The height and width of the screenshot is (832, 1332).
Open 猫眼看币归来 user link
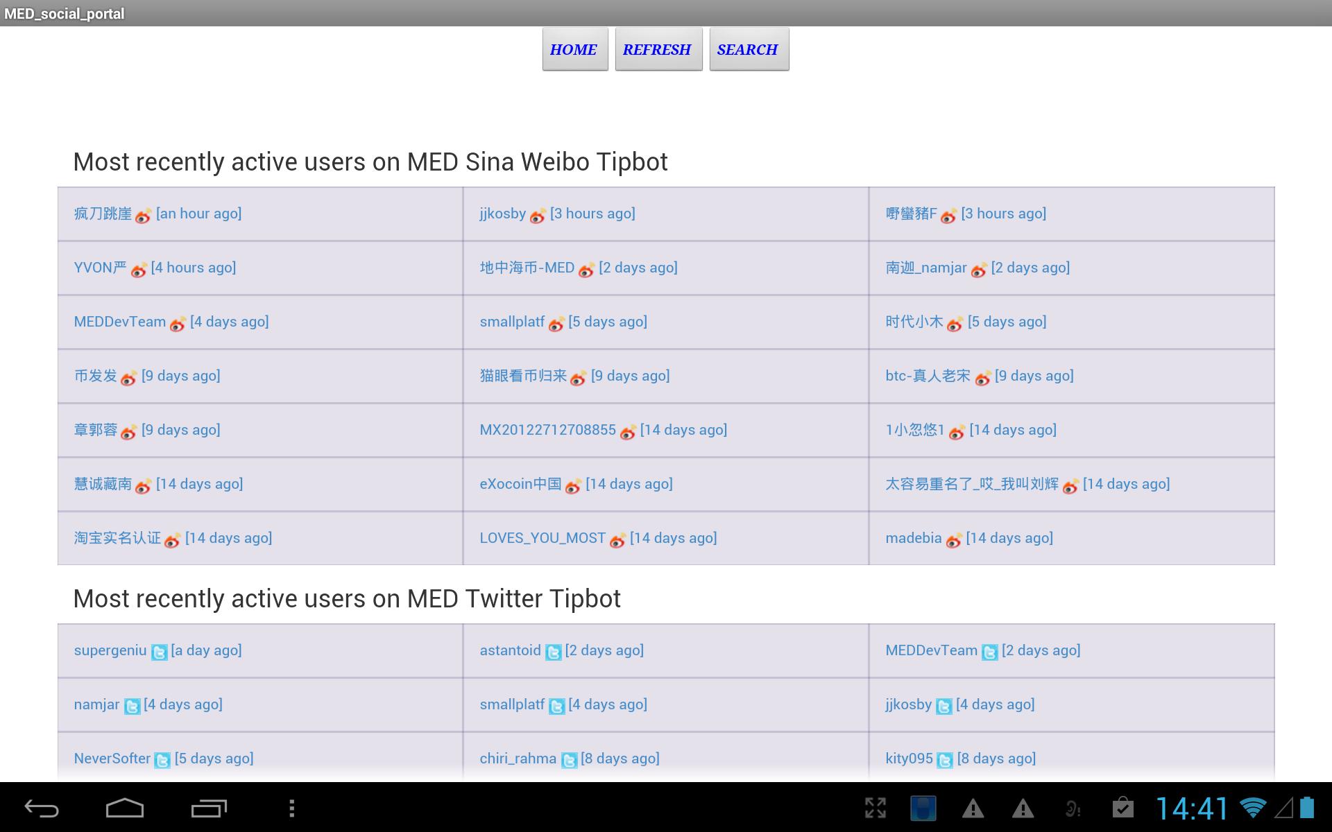[523, 376]
